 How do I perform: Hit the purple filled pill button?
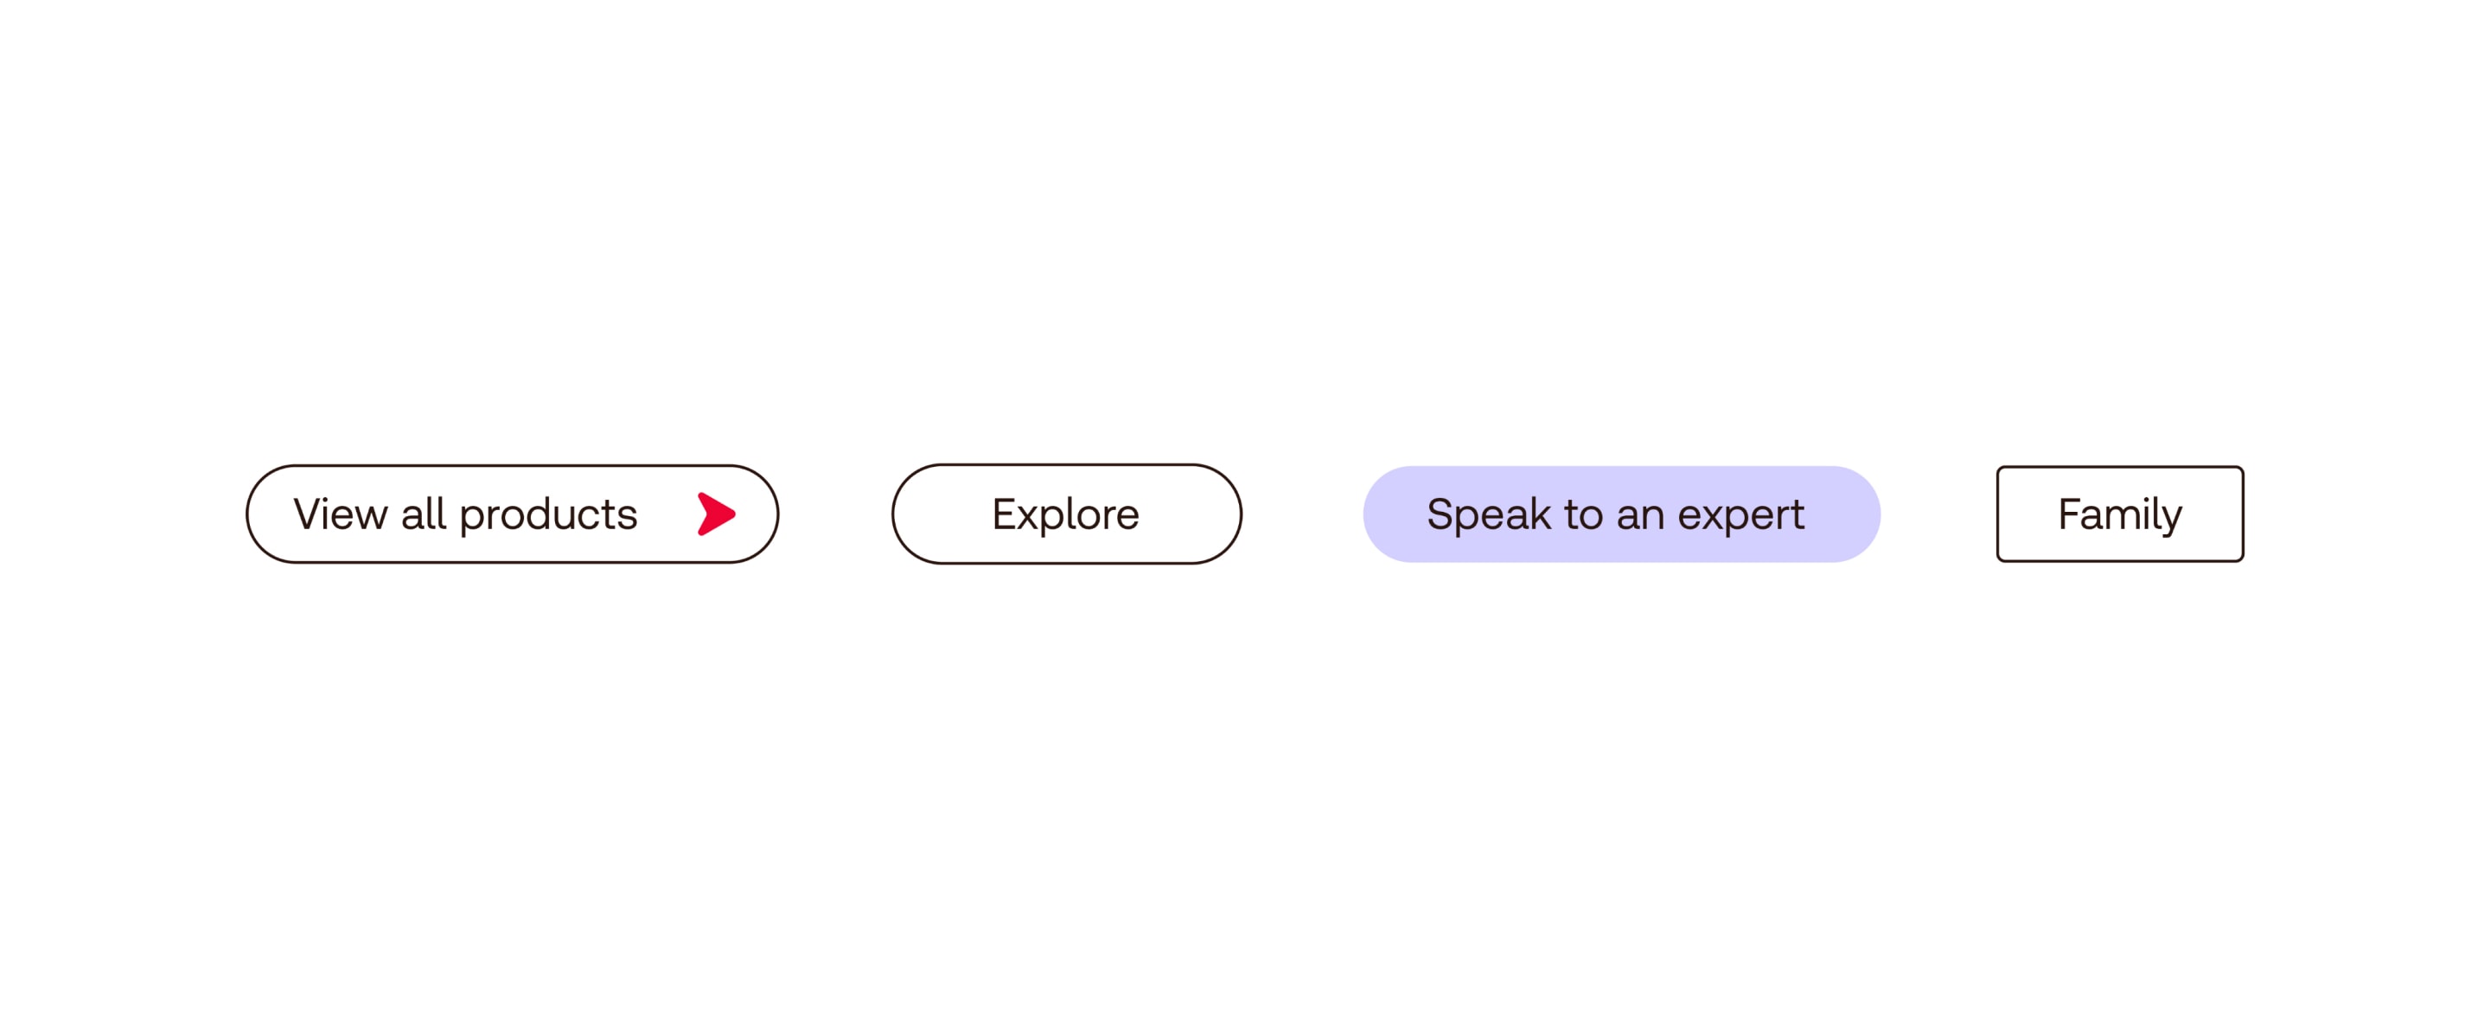(1621, 514)
